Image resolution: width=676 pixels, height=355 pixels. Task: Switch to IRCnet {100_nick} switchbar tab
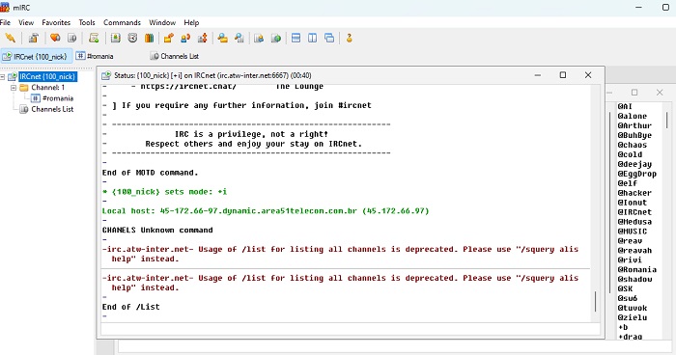tap(37, 57)
